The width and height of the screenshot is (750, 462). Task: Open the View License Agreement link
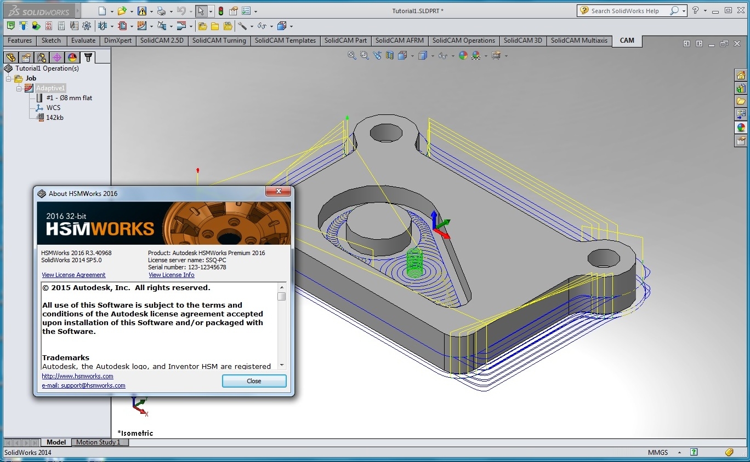point(73,275)
